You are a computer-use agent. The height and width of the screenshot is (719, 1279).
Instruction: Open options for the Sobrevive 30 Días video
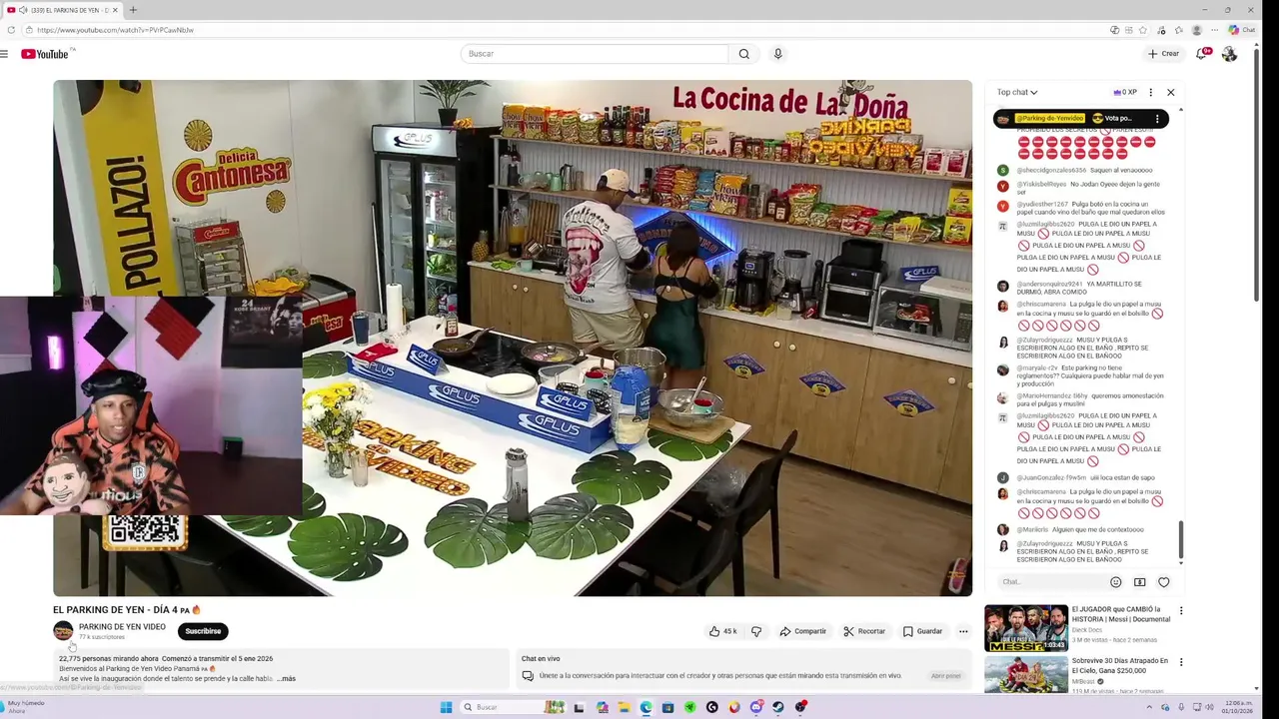(x=1181, y=662)
